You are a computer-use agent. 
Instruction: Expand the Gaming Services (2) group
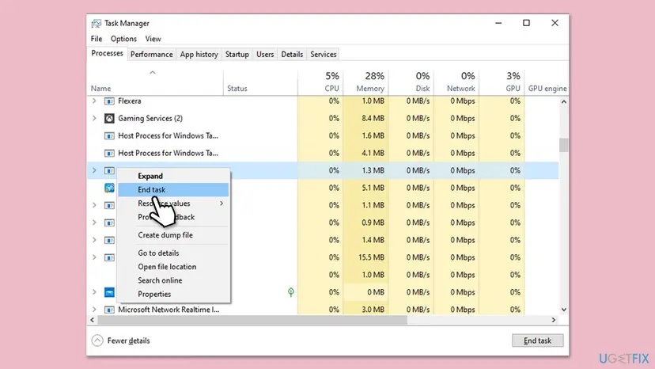tap(94, 119)
